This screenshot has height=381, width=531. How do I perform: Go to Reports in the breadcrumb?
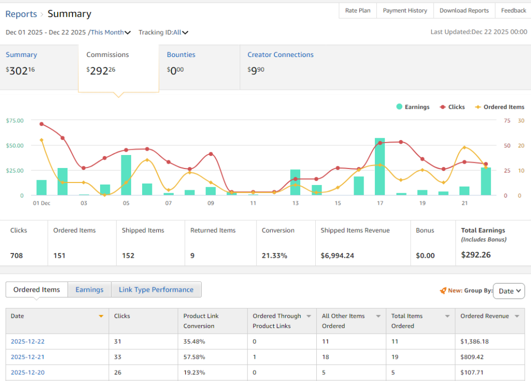tap(21, 14)
